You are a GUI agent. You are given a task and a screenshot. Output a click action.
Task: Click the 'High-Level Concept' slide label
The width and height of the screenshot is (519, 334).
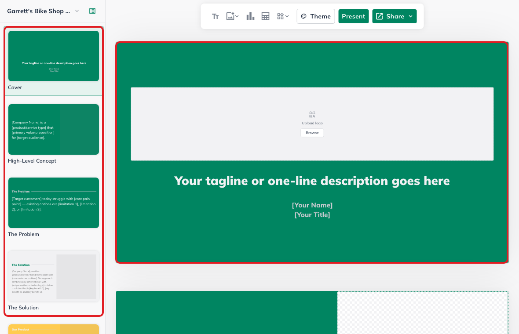32,161
